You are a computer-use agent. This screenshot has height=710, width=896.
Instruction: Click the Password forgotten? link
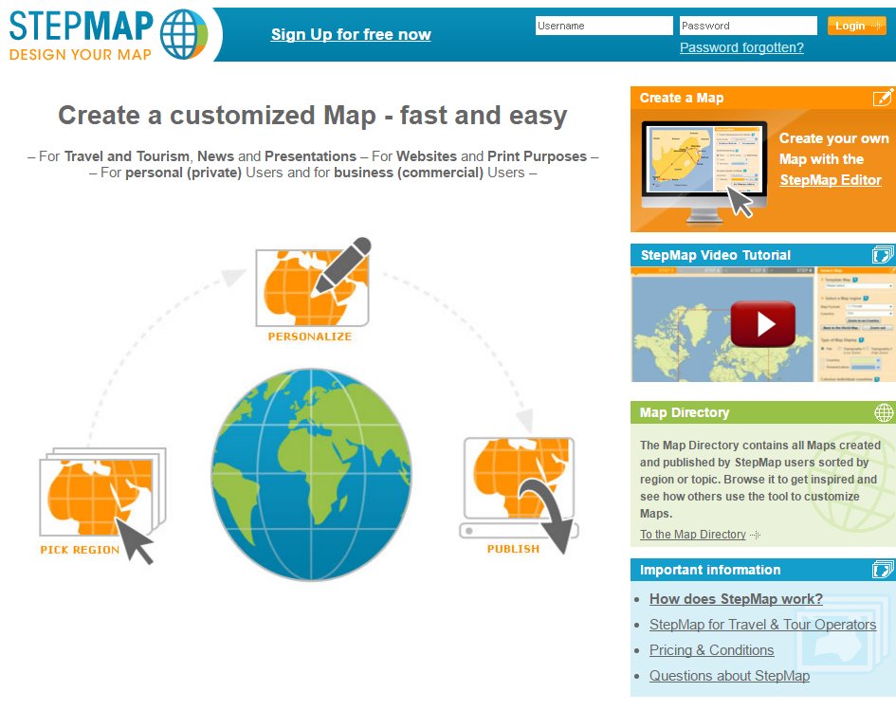741,47
